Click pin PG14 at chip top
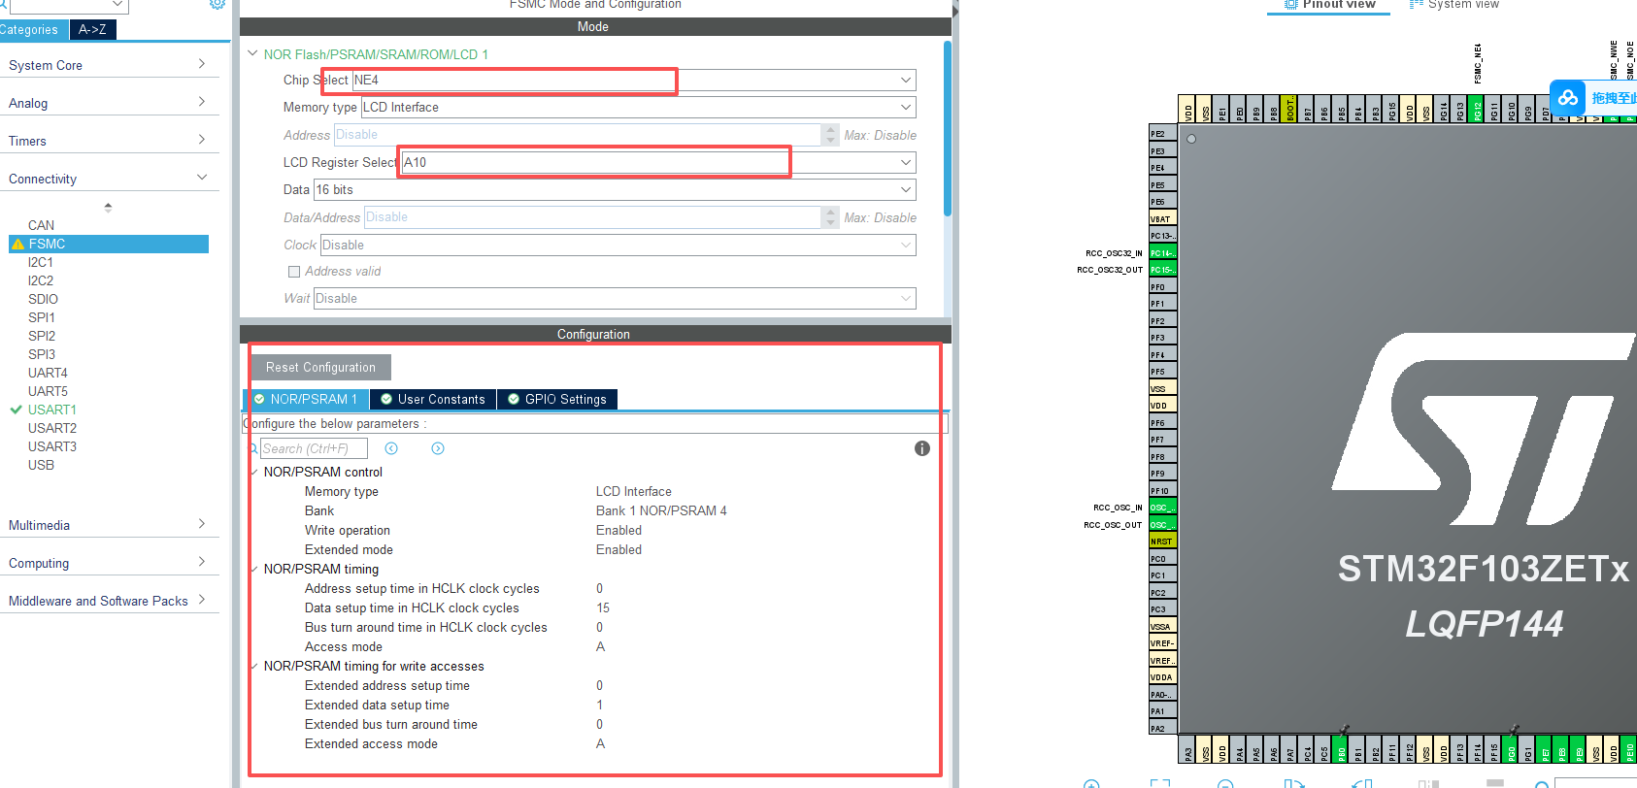This screenshot has height=788, width=1637. (x=1444, y=109)
